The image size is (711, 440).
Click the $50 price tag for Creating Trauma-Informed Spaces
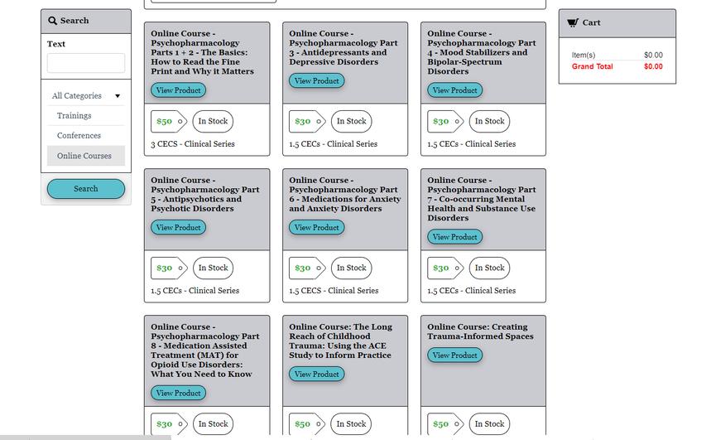(445, 423)
